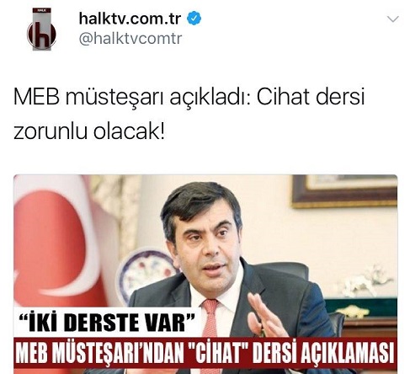This screenshot has width=410, height=374.
Task: Expand the tweet options chevron
Action: [x=392, y=19]
